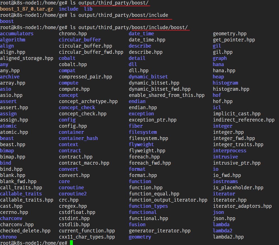Click the 'cerrno.hpp' file name
Image resolution: width=279 pixels, height=245 pixels.
pyautogui.click(x=14, y=212)
